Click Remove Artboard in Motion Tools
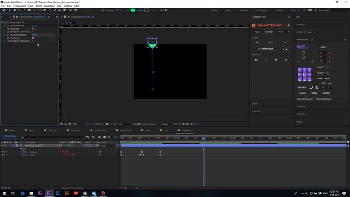 point(324,99)
